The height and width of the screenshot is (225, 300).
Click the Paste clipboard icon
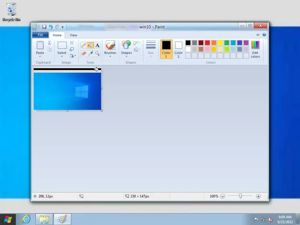click(40, 45)
